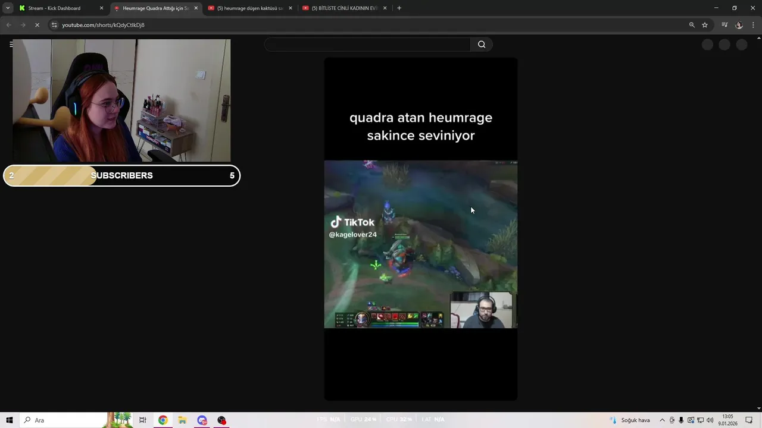Viewport: 762px width, 428px height.
Task: Open File Explorer from the taskbar
Action: tap(182, 420)
